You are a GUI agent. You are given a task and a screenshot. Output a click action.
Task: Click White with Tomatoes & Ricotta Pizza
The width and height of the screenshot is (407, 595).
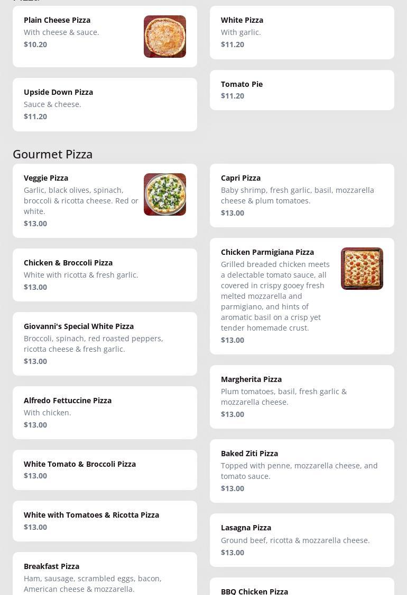[x=105, y=521]
